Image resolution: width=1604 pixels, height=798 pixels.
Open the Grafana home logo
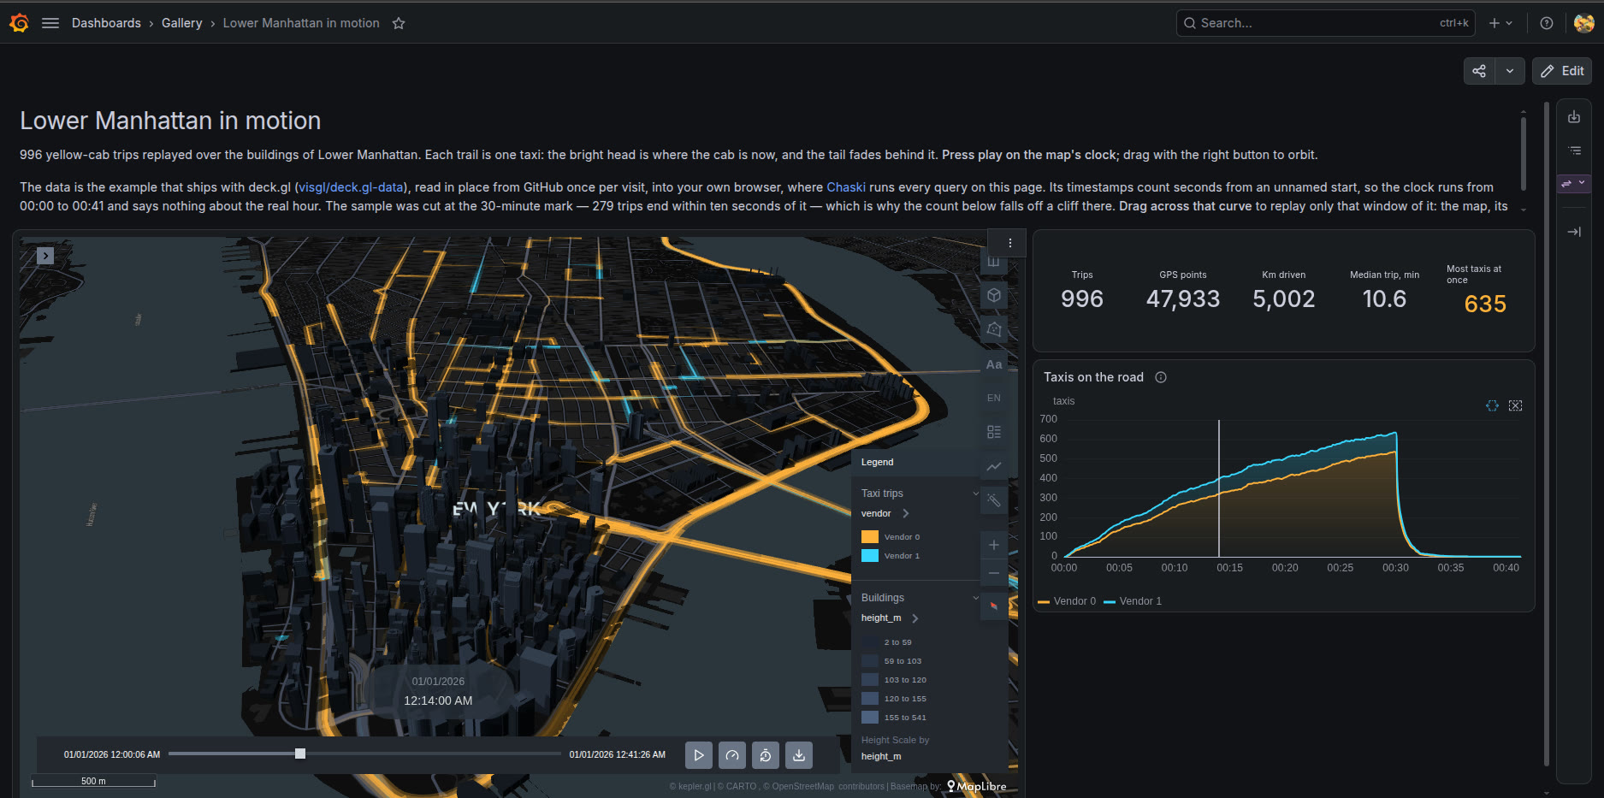(x=19, y=23)
